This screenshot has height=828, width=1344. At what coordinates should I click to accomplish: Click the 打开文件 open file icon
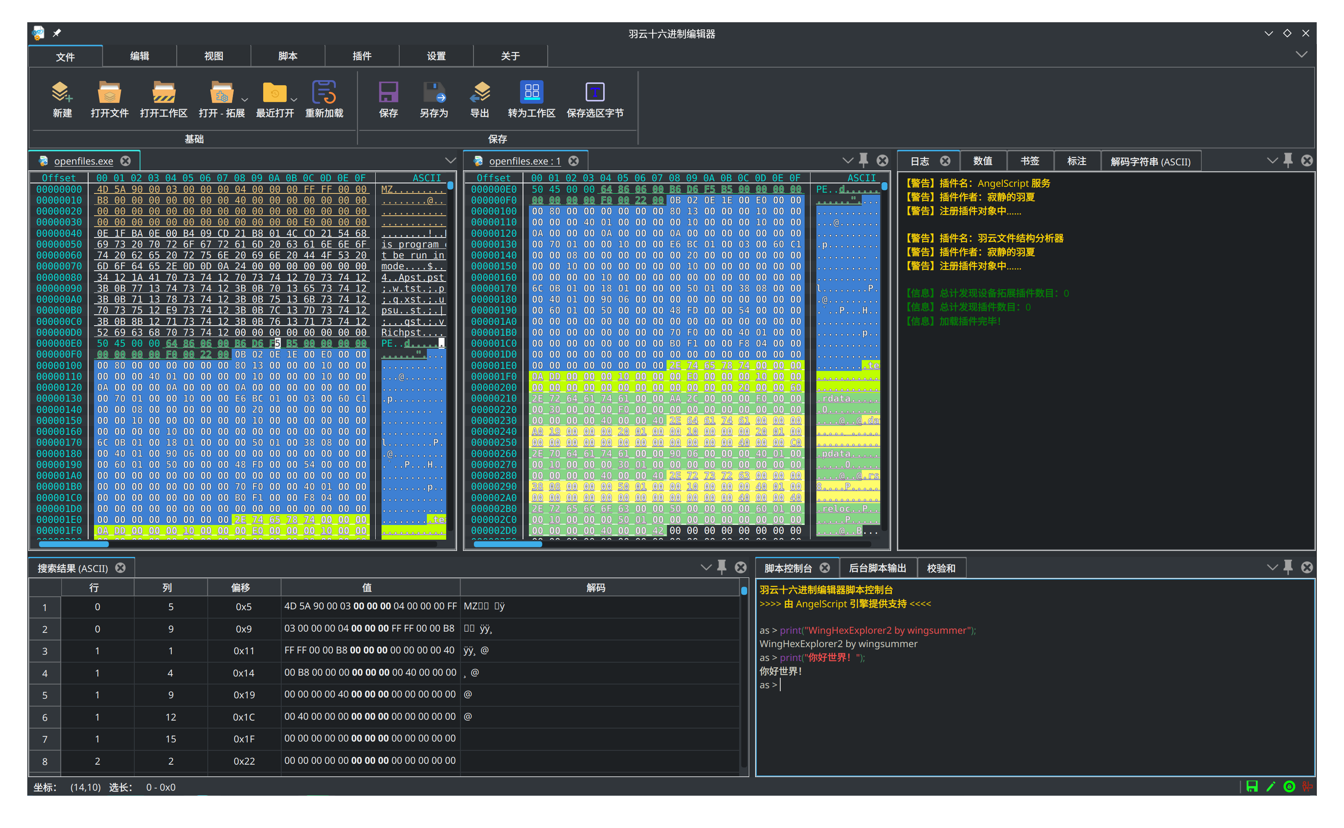[109, 92]
